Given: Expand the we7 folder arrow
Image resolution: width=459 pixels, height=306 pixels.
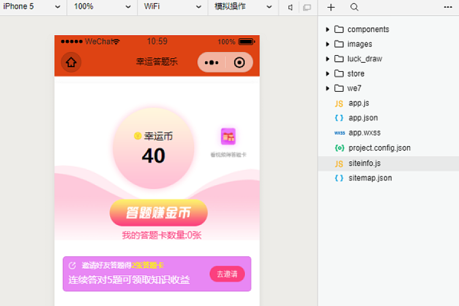Looking at the screenshot, I should pos(327,88).
